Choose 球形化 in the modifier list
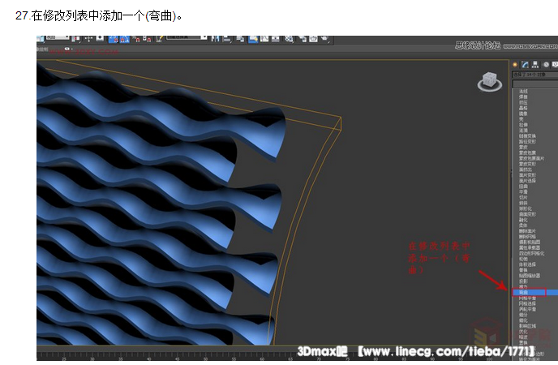558x365 pixels. (x=526, y=208)
